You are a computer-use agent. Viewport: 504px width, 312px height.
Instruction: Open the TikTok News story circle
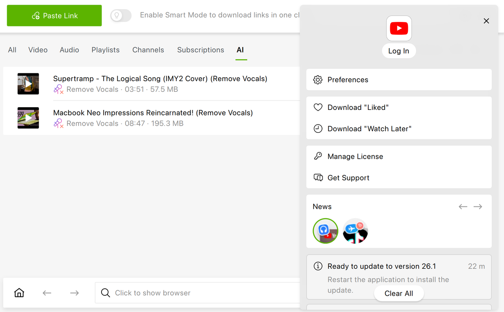[355, 231]
